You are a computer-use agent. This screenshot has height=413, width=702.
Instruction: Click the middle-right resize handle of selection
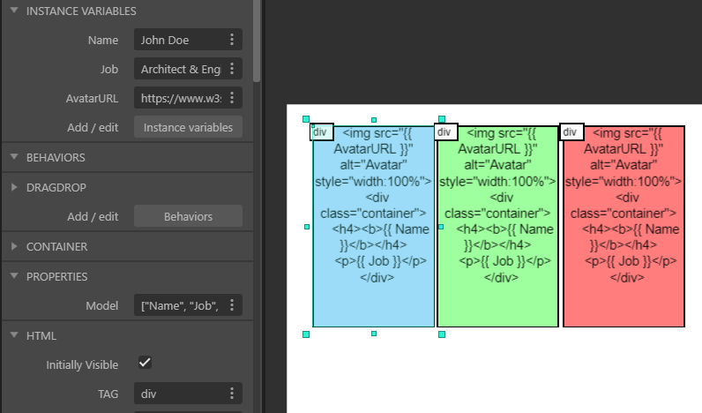tap(441, 227)
